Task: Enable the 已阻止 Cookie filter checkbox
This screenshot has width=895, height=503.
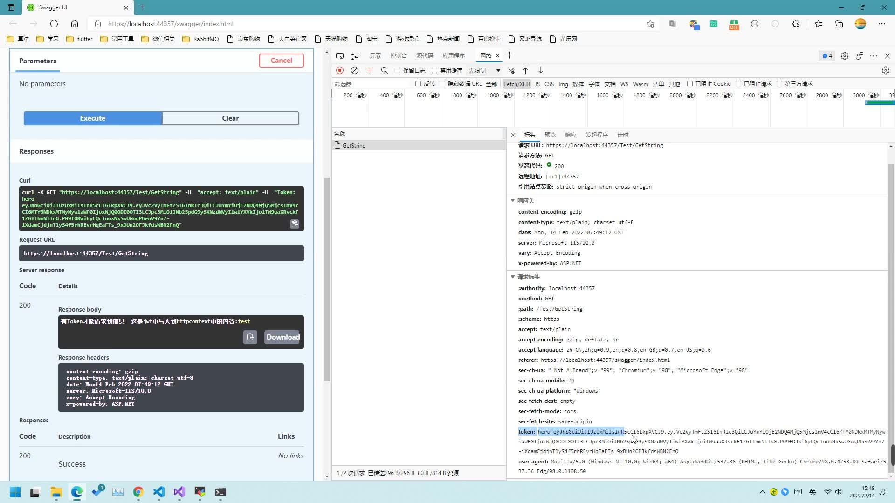Action: click(x=690, y=83)
